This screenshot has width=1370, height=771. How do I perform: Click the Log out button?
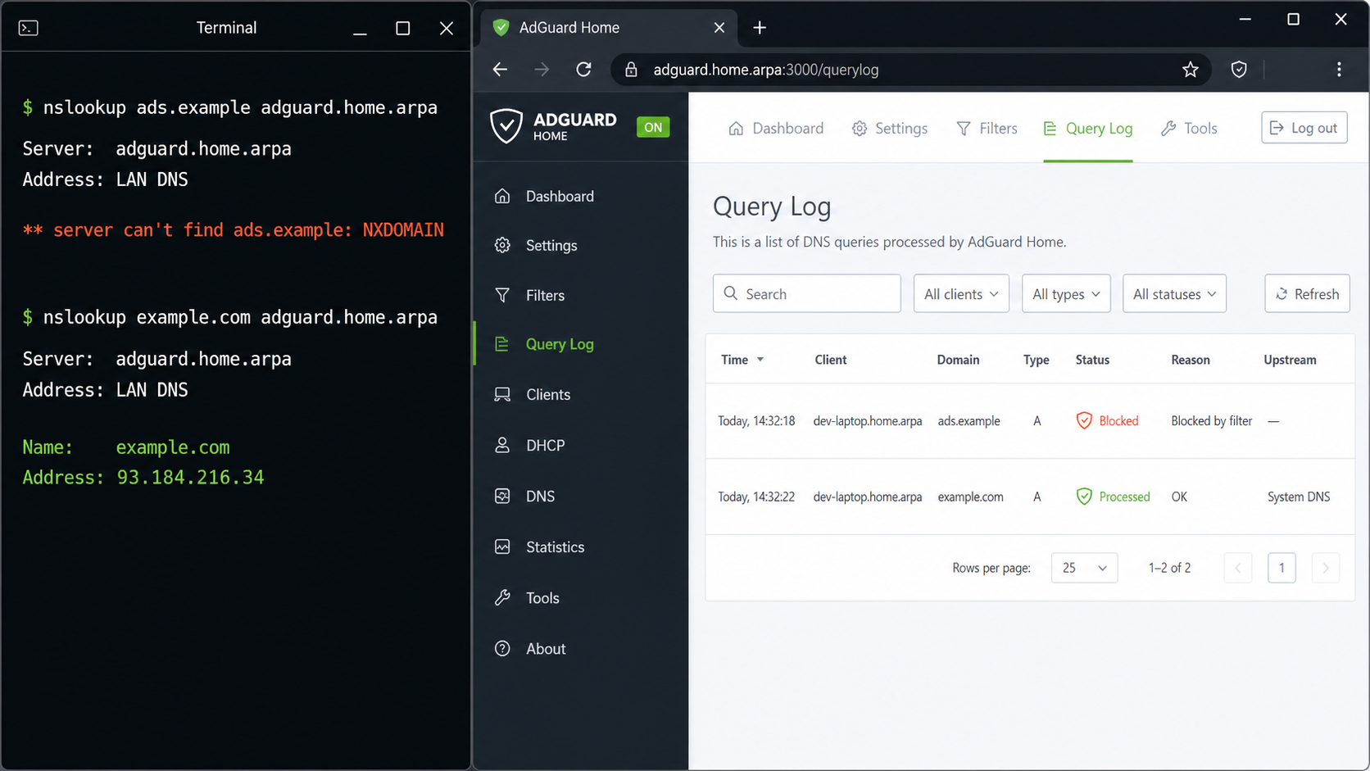tap(1304, 127)
